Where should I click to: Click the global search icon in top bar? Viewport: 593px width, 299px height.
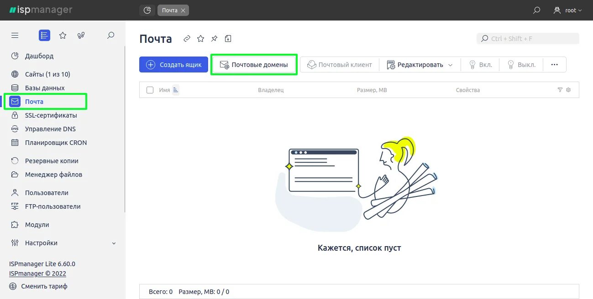(537, 10)
